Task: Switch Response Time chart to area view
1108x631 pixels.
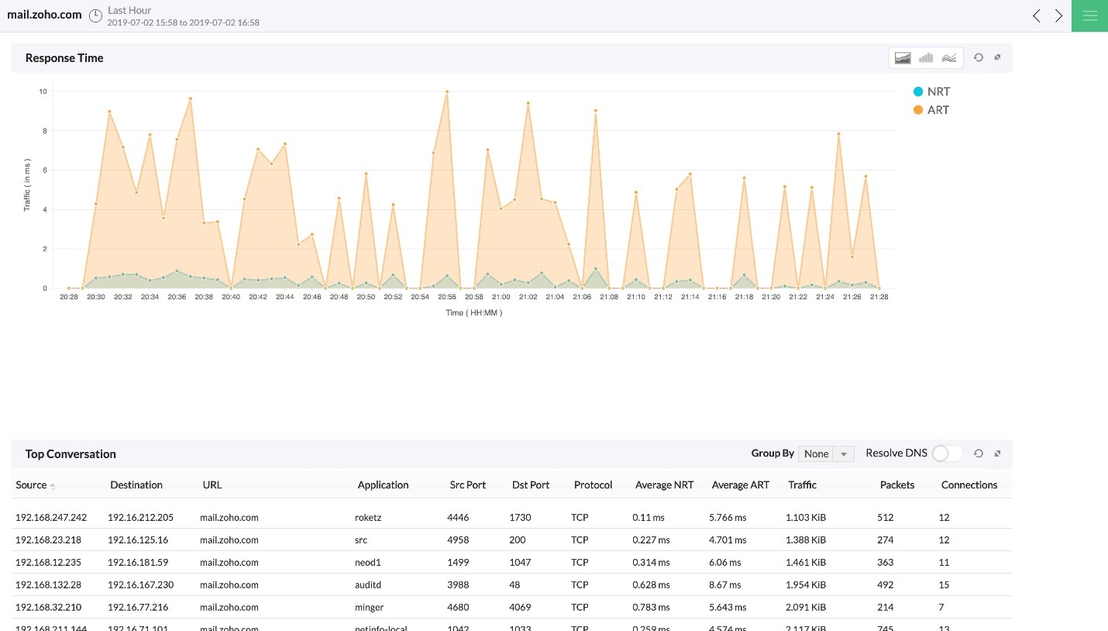Action: (x=902, y=58)
